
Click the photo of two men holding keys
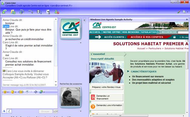107,72
